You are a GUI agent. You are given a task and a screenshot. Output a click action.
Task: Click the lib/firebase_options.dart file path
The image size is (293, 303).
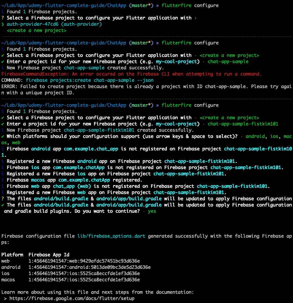111,236
